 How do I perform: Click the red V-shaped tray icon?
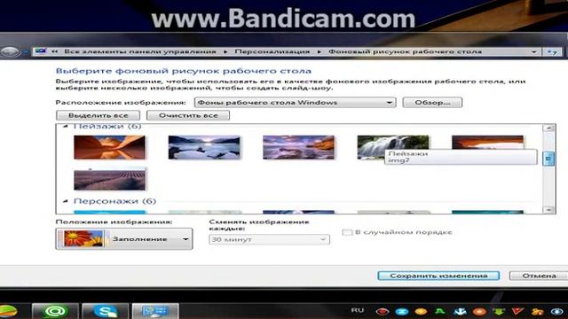click(x=517, y=311)
